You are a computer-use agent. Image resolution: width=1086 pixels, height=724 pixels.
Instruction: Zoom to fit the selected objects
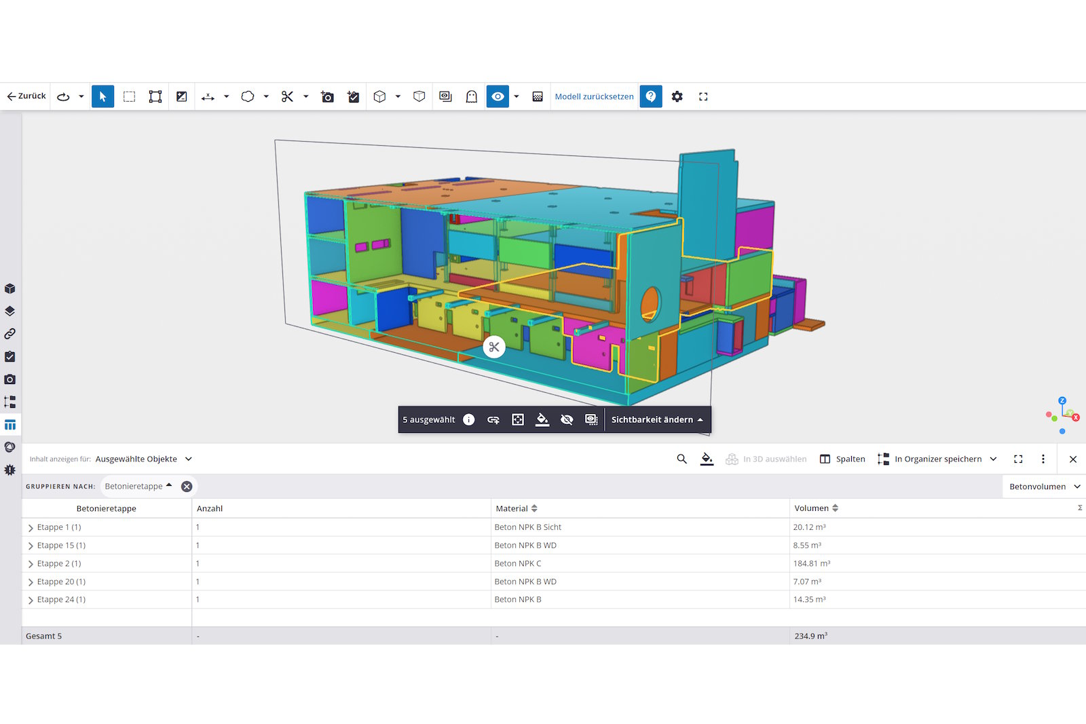pos(518,419)
